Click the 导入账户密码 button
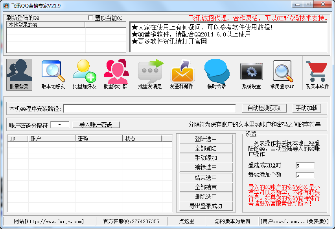The height and width of the screenshot is (229, 335). [96, 125]
